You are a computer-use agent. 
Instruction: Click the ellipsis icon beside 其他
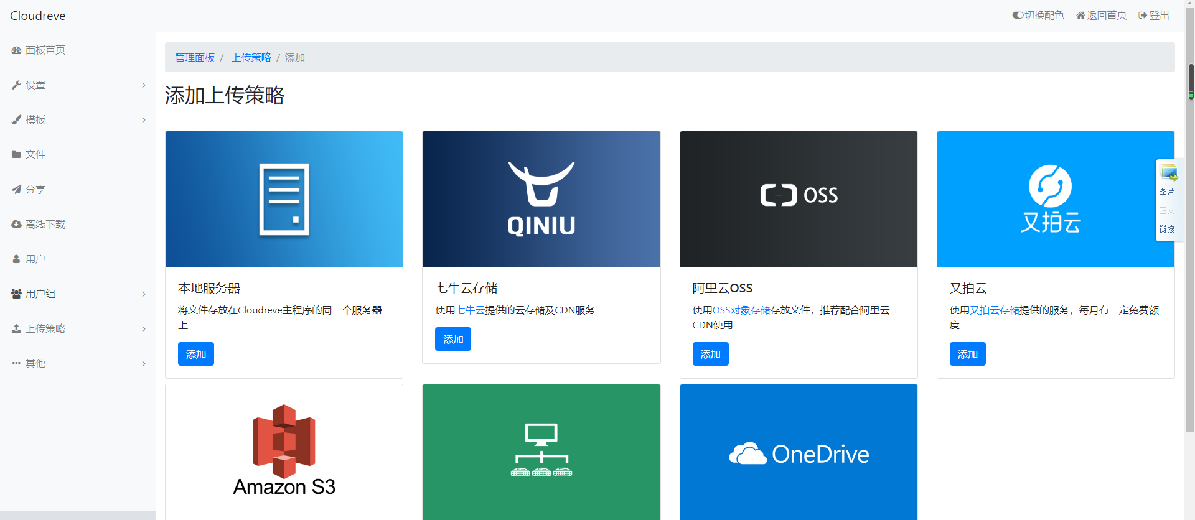[x=16, y=363]
